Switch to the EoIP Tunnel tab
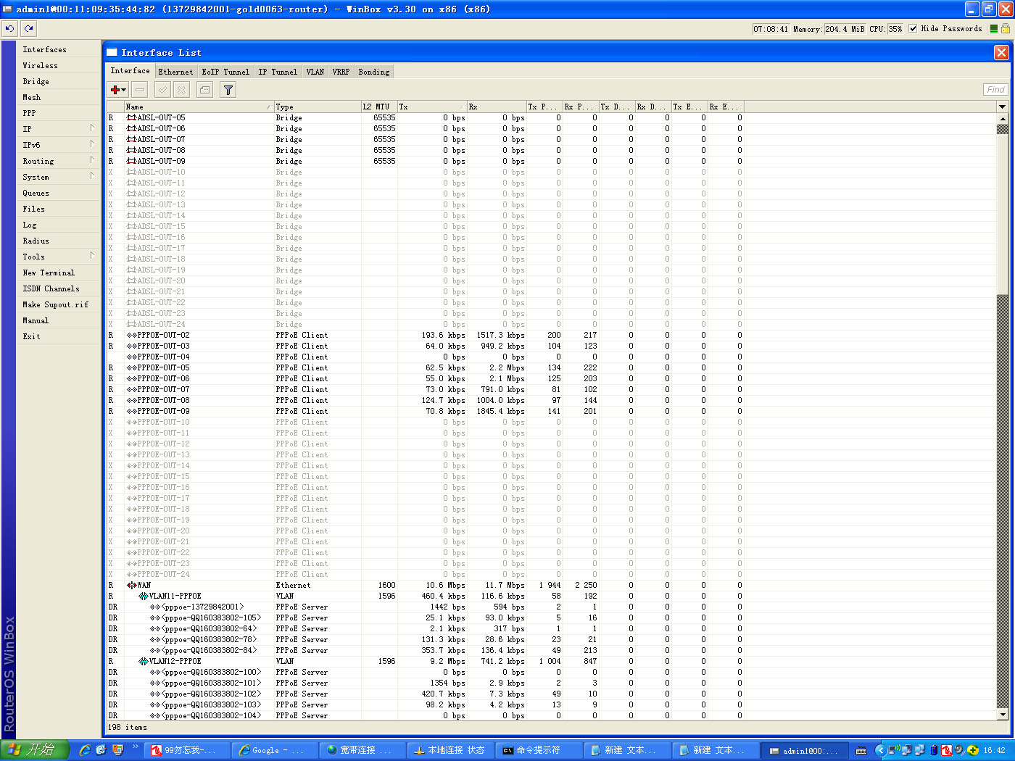Image resolution: width=1015 pixels, height=761 pixels. pos(225,72)
